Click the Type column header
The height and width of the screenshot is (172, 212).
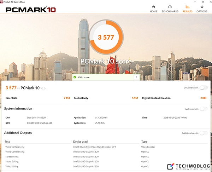(x=144, y=142)
